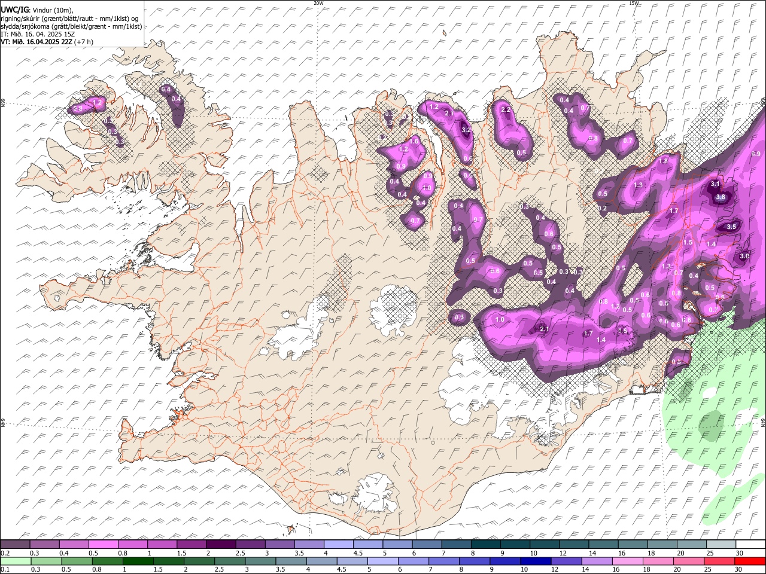Click the 1.8 snowfall value on the map
The image size is (766, 574).
(x=663, y=161)
